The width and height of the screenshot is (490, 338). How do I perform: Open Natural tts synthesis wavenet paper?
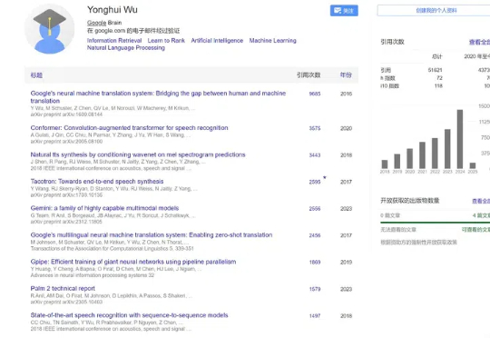[x=138, y=154]
